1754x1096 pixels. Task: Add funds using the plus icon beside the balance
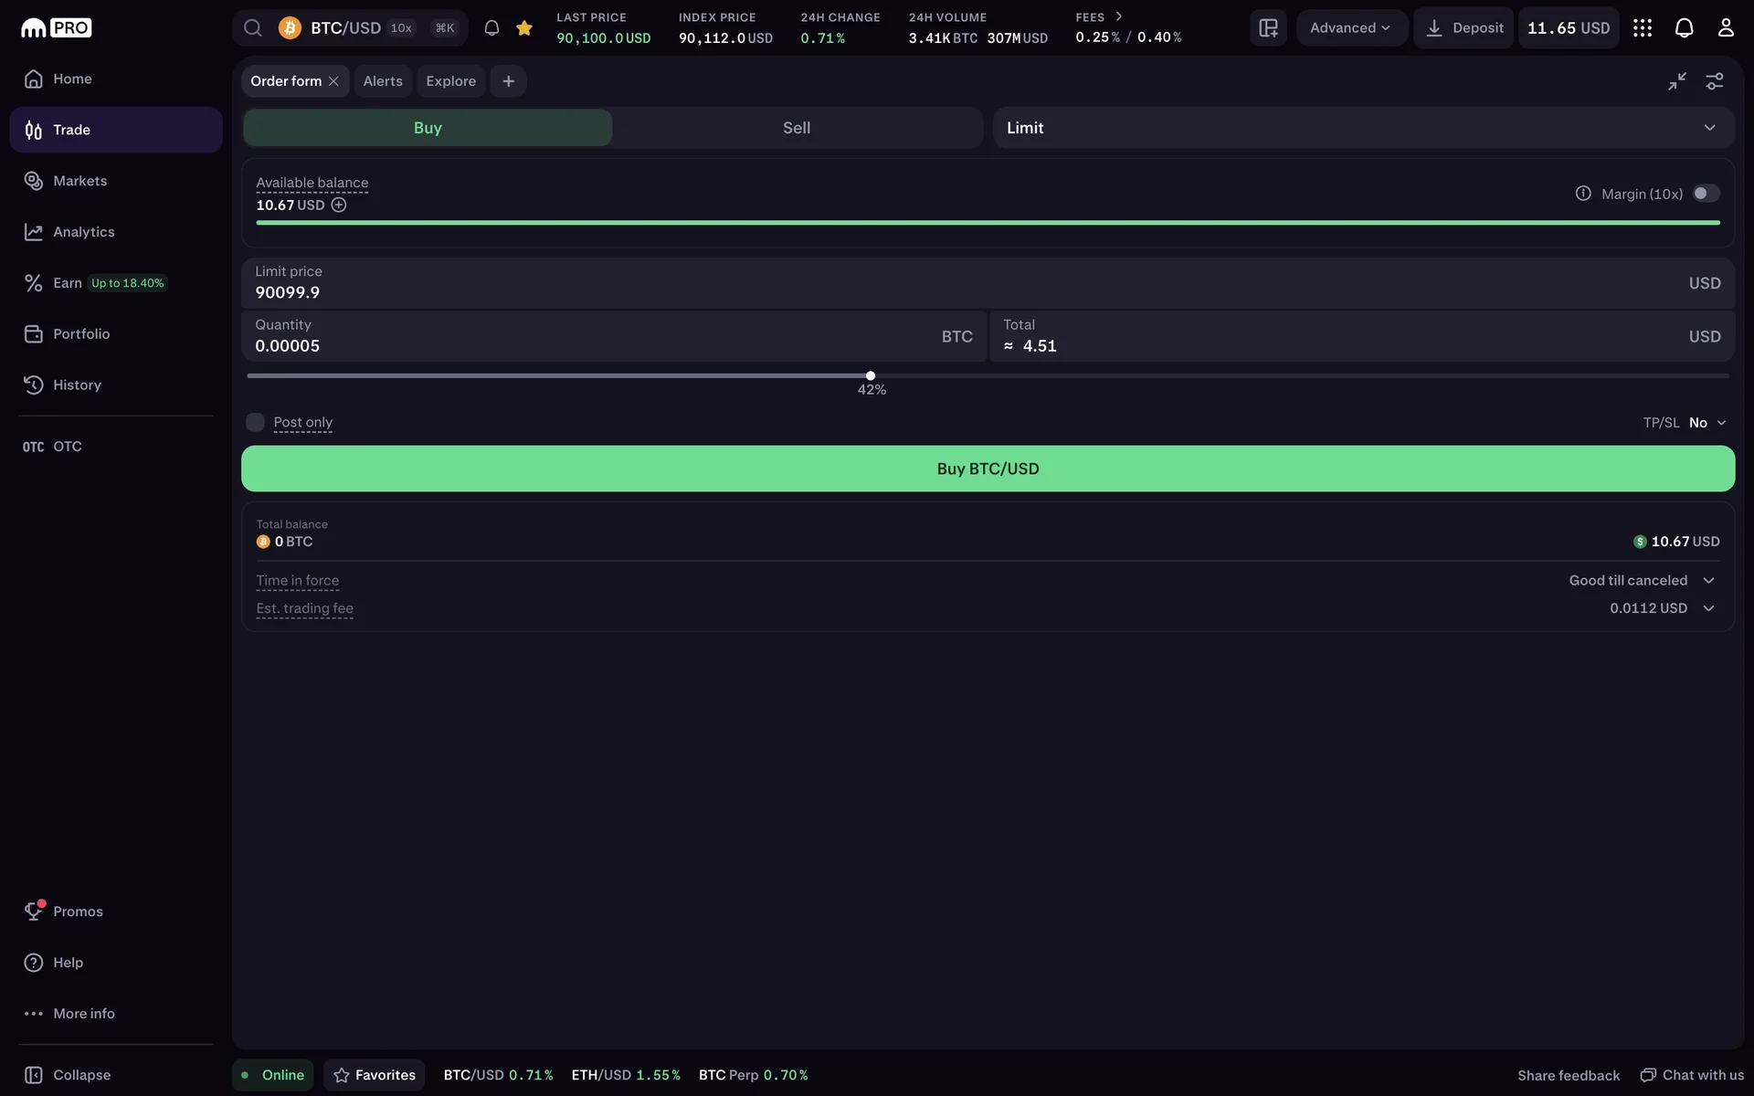pyautogui.click(x=339, y=205)
